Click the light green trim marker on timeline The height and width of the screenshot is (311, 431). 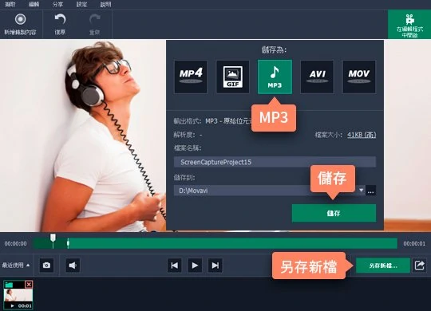[x=68, y=243]
